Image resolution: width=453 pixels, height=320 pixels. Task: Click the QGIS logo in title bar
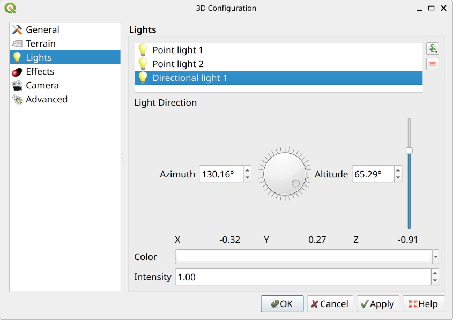pos(10,8)
